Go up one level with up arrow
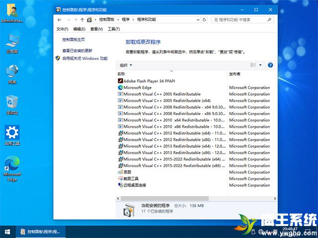This screenshot has width=318, height=238. [x=82, y=20]
